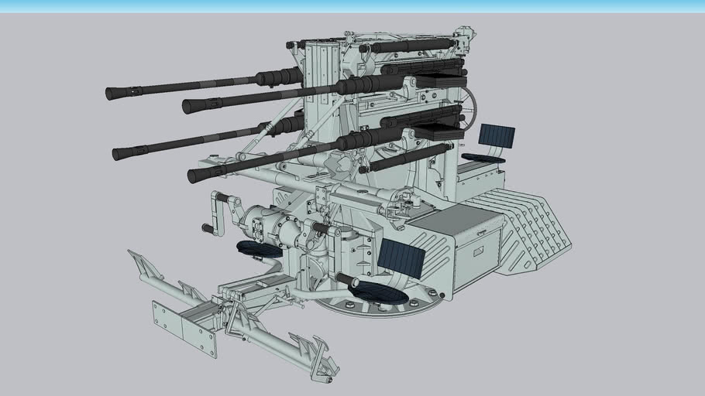The image size is (705, 396).
Task: Select the dark oval seat on the left
Action: [259, 248]
